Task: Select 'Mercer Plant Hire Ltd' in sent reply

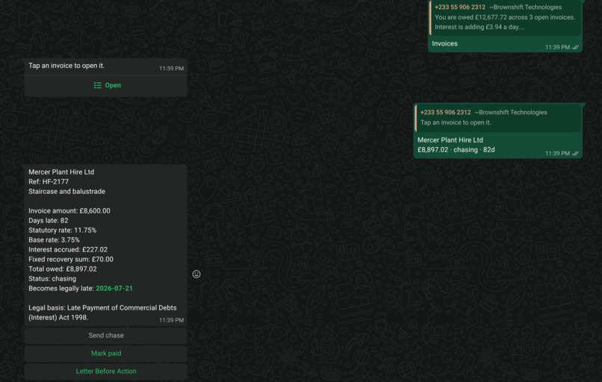Action: (x=450, y=140)
